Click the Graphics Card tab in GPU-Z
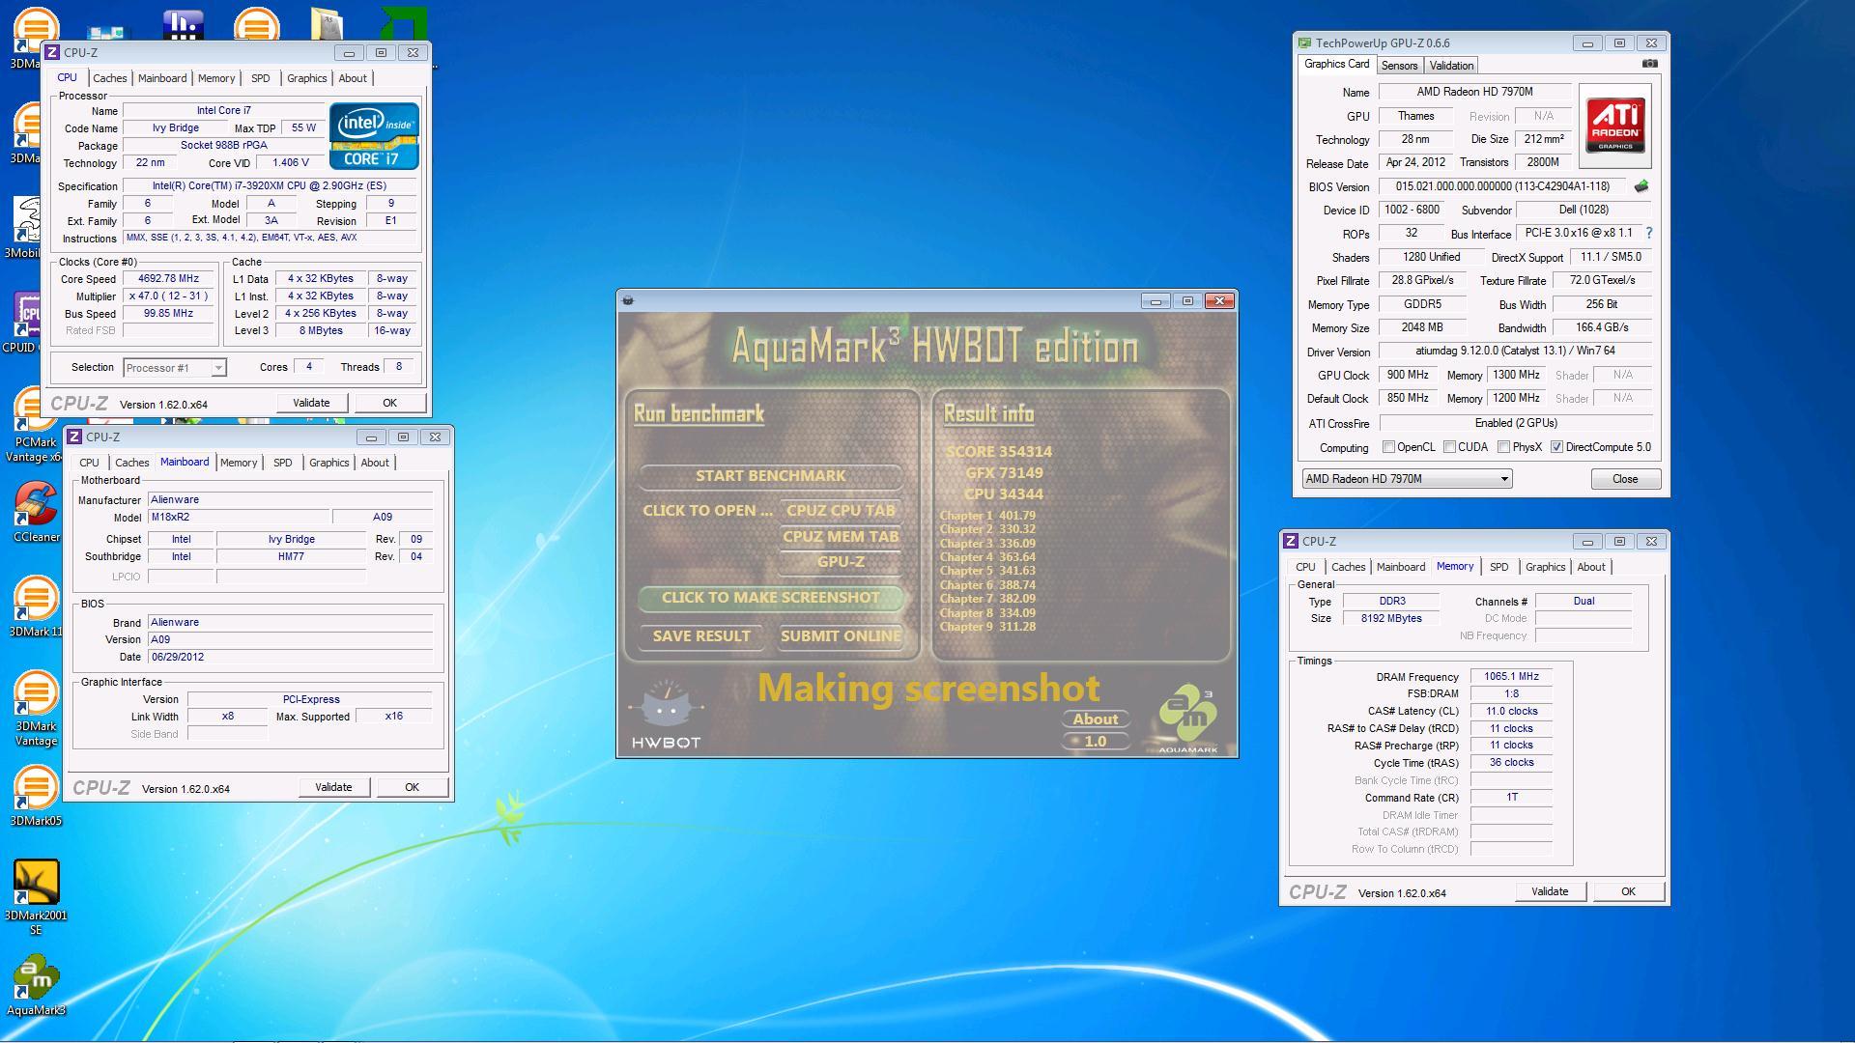1855x1043 pixels. [x=1336, y=64]
